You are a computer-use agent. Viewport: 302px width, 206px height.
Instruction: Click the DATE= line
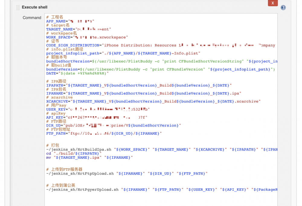coord(77,74)
